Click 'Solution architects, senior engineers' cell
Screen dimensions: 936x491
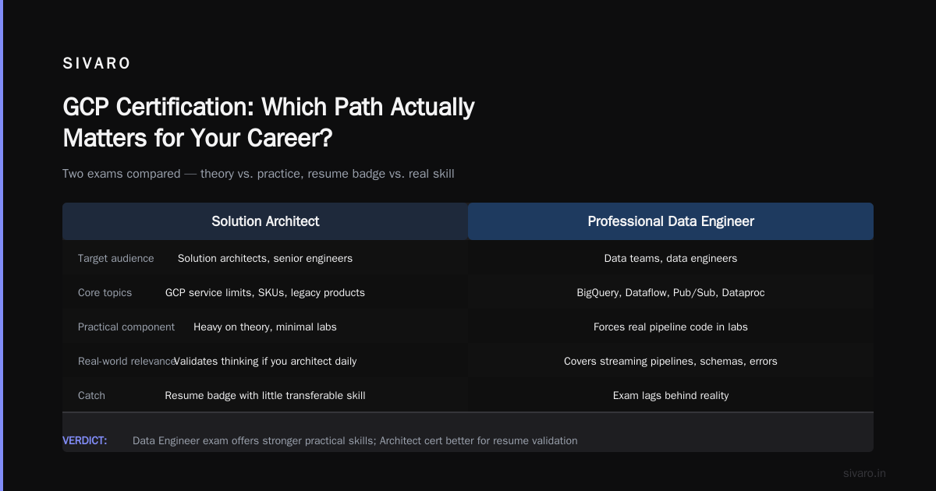pyautogui.click(x=265, y=258)
